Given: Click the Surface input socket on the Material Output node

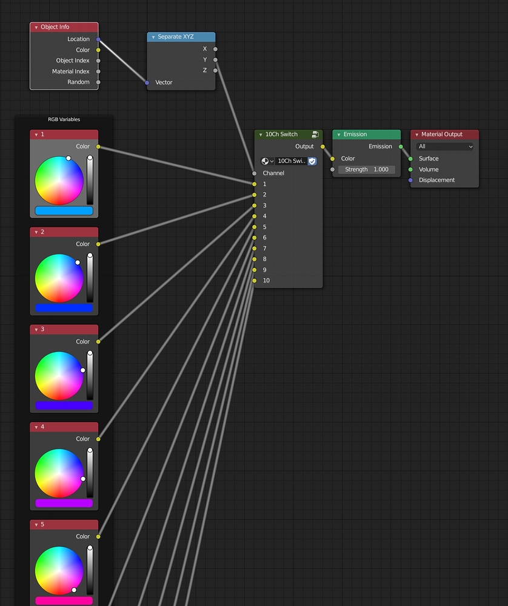Looking at the screenshot, I should coord(411,158).
